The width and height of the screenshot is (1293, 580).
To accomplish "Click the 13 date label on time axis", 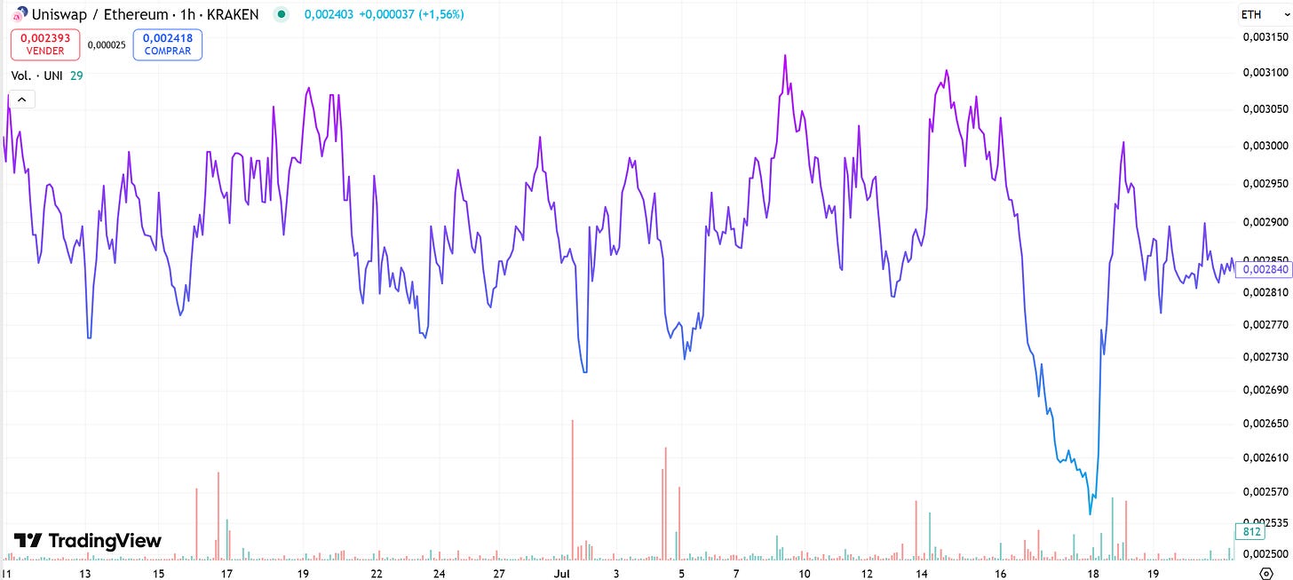I will click(85, 573).
